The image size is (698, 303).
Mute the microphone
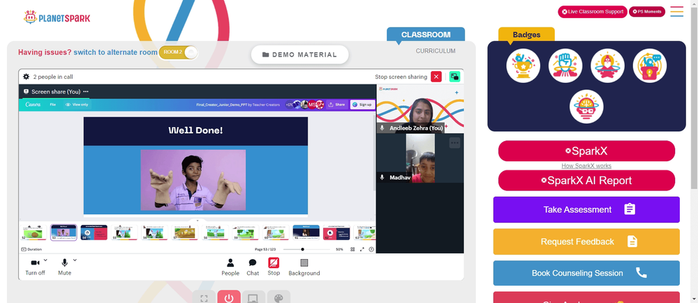point(64,267)
